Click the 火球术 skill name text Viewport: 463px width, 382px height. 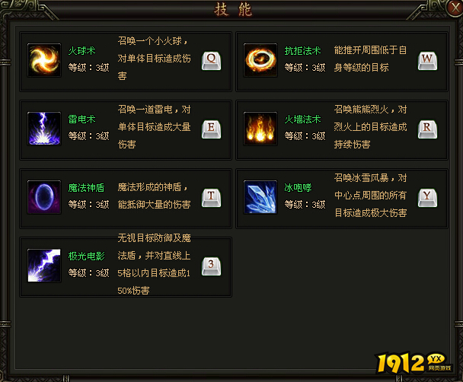click(81, 51)
